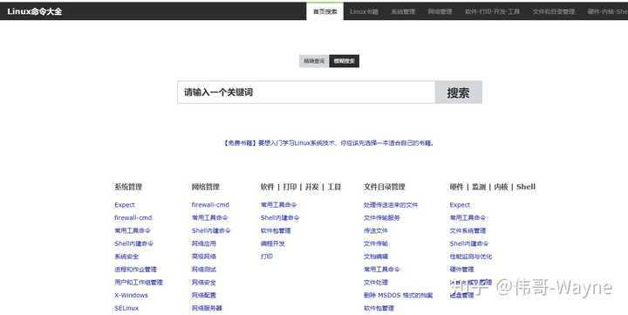Screen dimensions: 628x315
Task: Switch to 精确查询 search mode
Action: tap(314, 61)
